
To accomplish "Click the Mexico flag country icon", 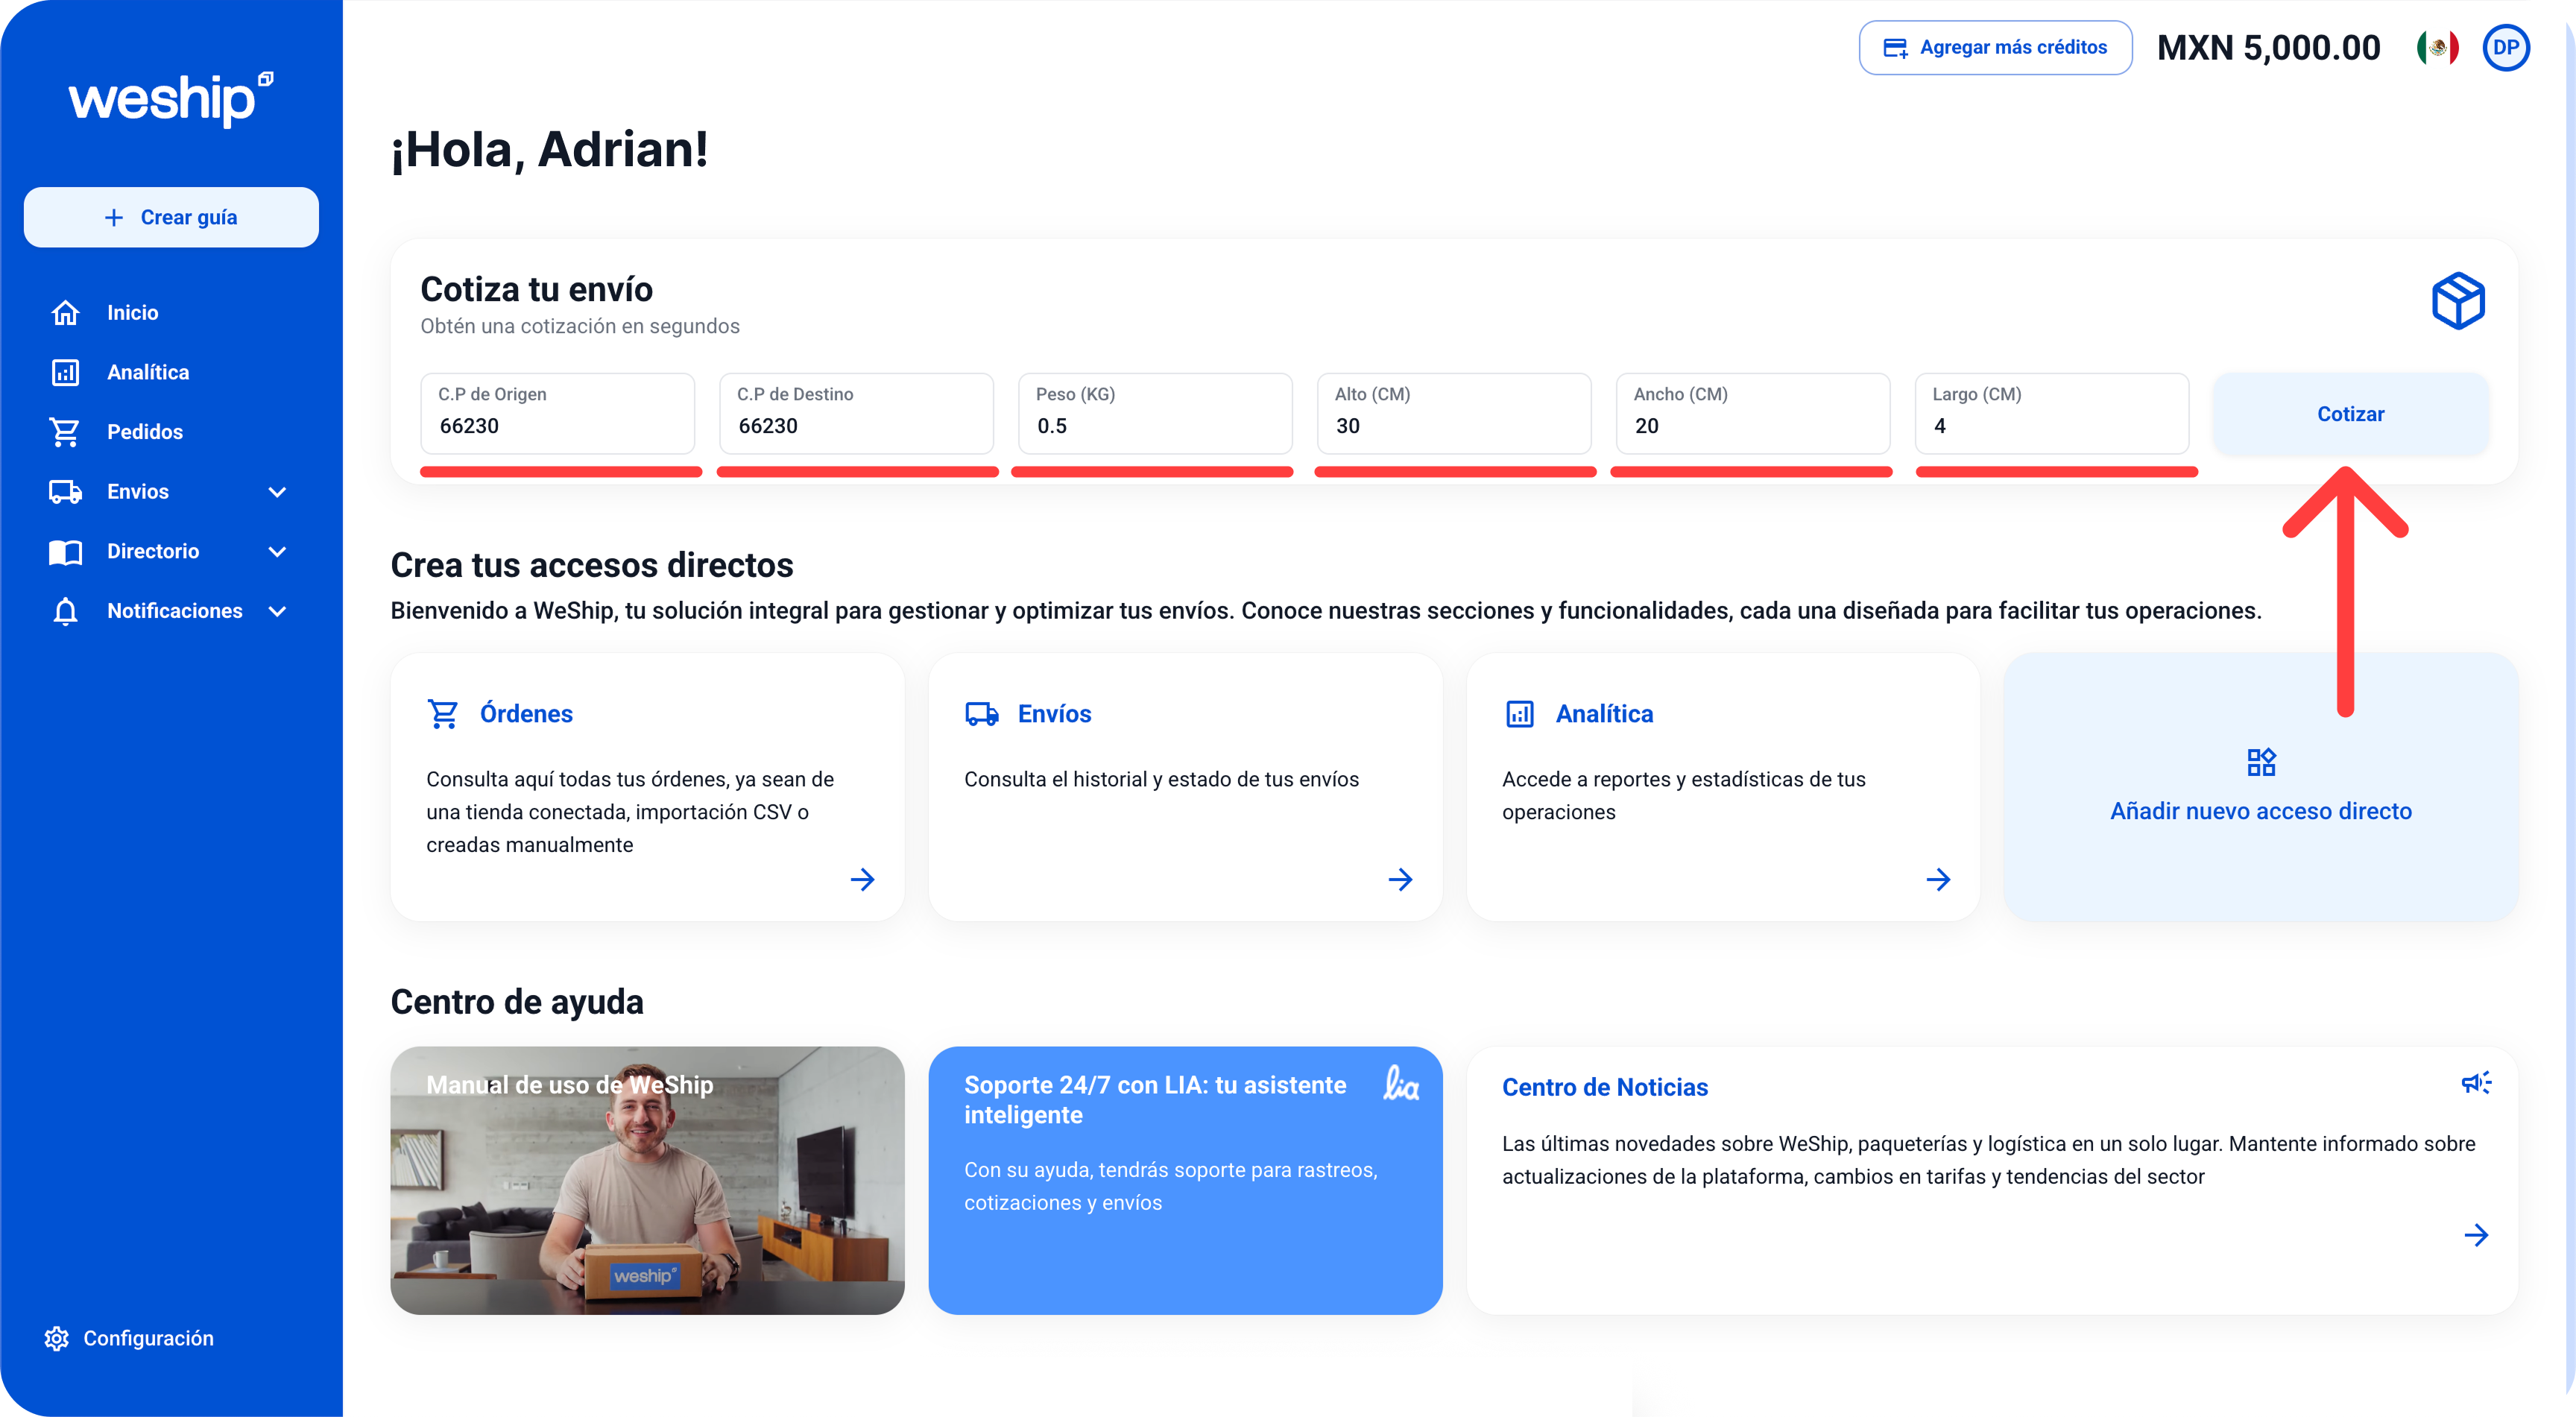I will coord(2438,47).
